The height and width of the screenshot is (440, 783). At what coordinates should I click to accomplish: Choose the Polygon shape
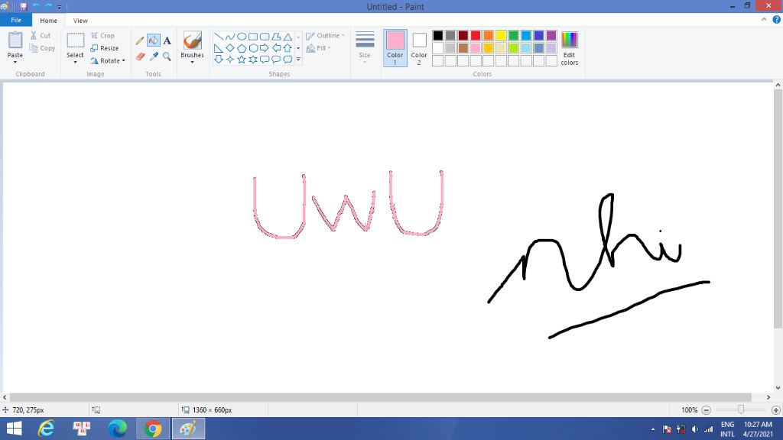(276, 37)
